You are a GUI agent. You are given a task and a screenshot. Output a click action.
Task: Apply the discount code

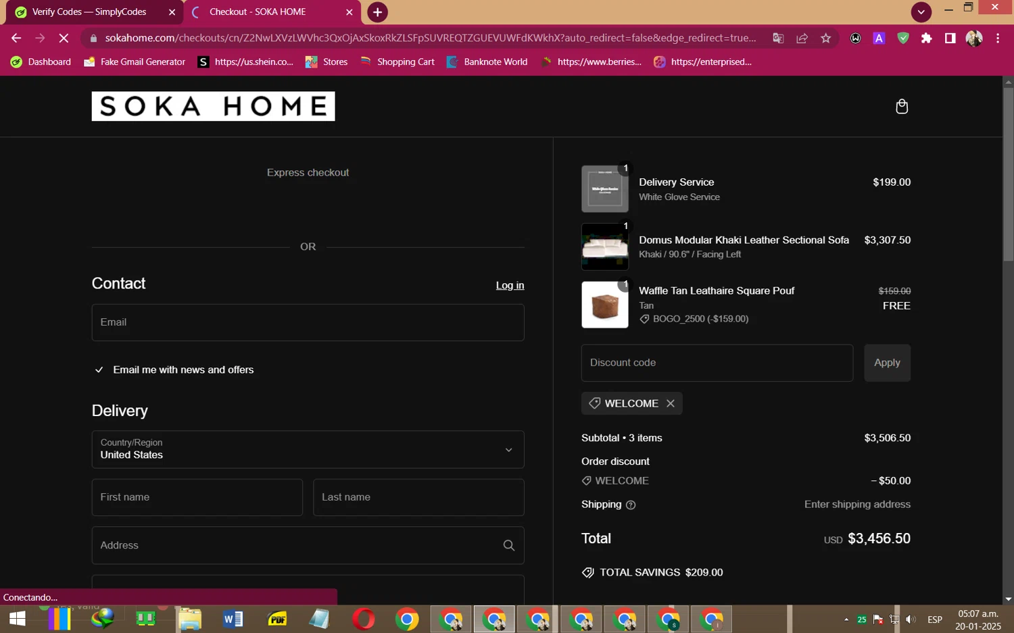[887, 363]
